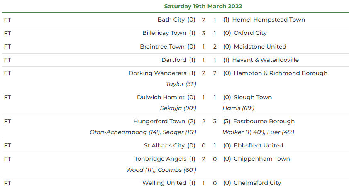Click Oxford City away team
This screenshot has height=196, width=349.
coord(250,33)
